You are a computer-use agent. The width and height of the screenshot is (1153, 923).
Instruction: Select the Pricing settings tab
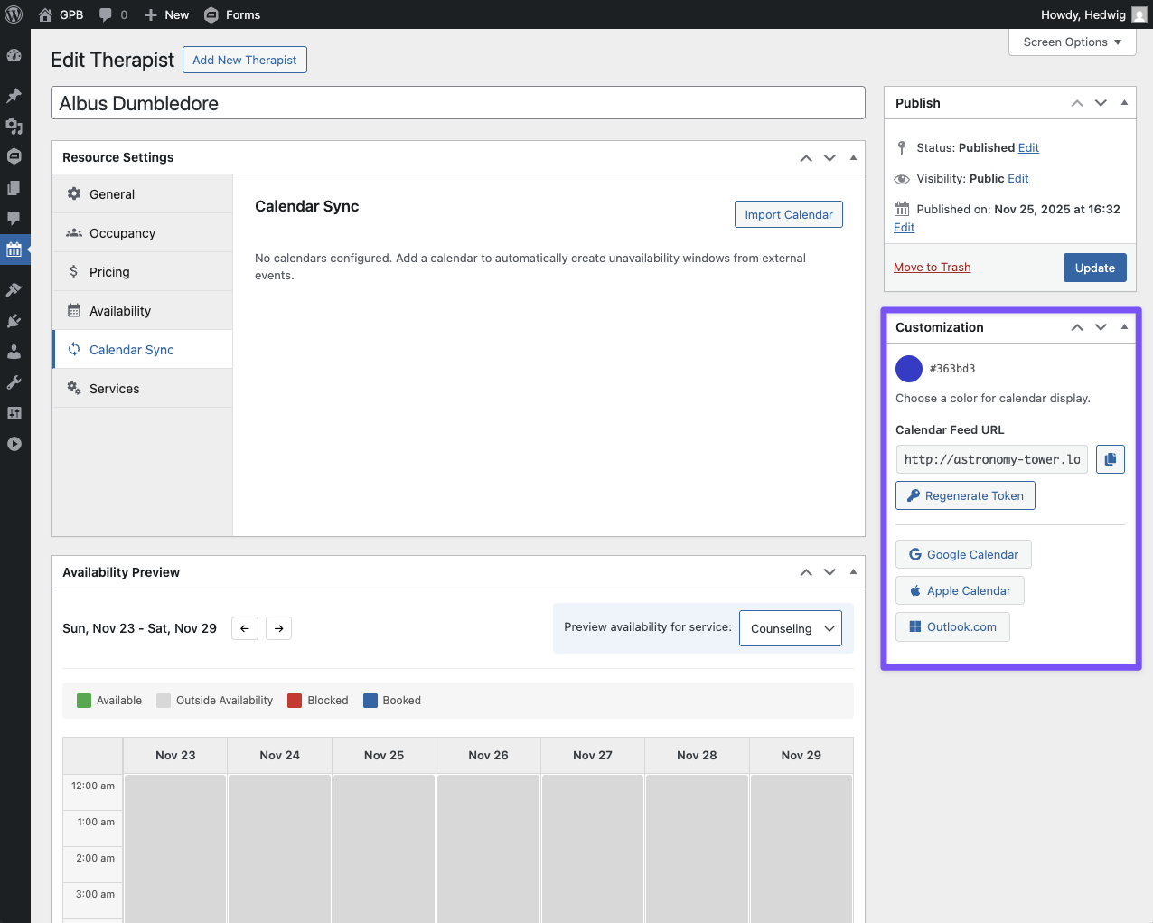[109, 272]
